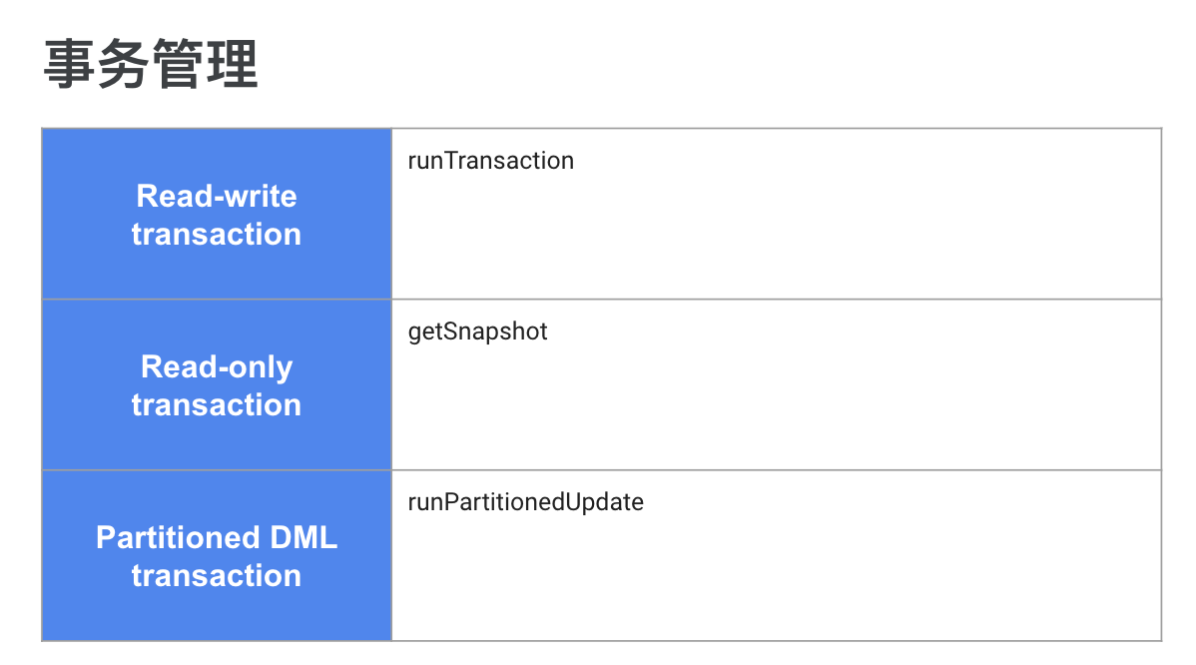
Task: Click the word Partitioned
Action: click(167, 537)
